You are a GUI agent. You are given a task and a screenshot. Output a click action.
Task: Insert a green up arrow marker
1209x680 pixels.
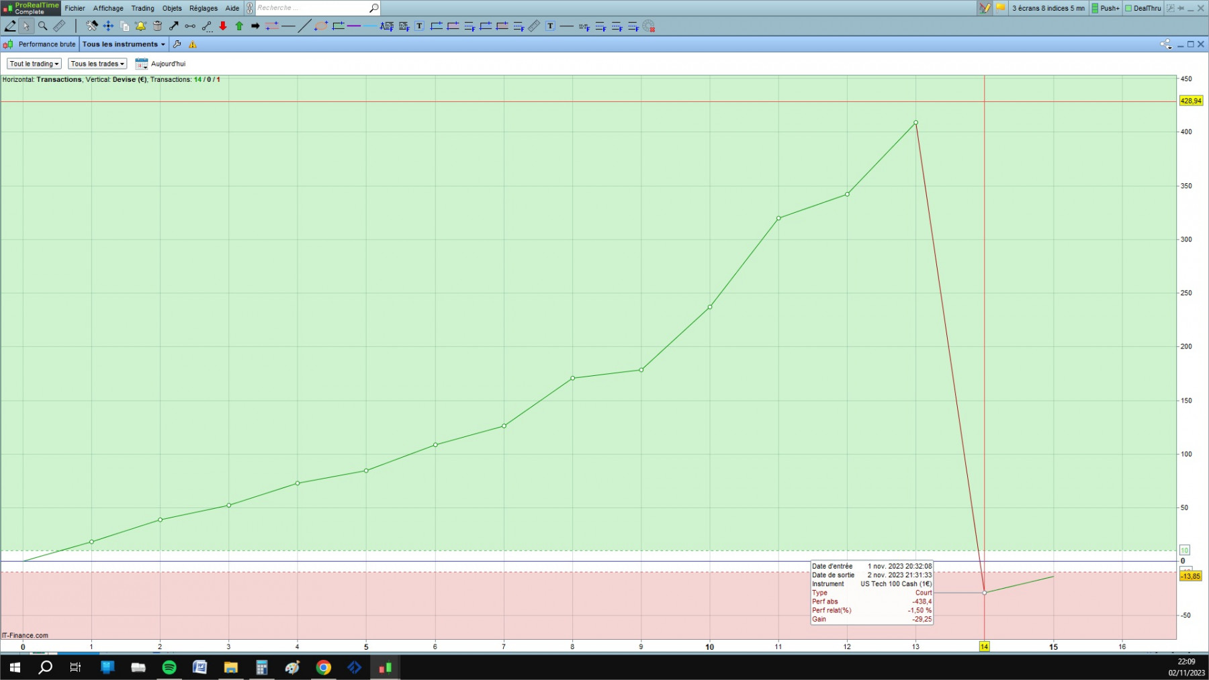[239, 26]
